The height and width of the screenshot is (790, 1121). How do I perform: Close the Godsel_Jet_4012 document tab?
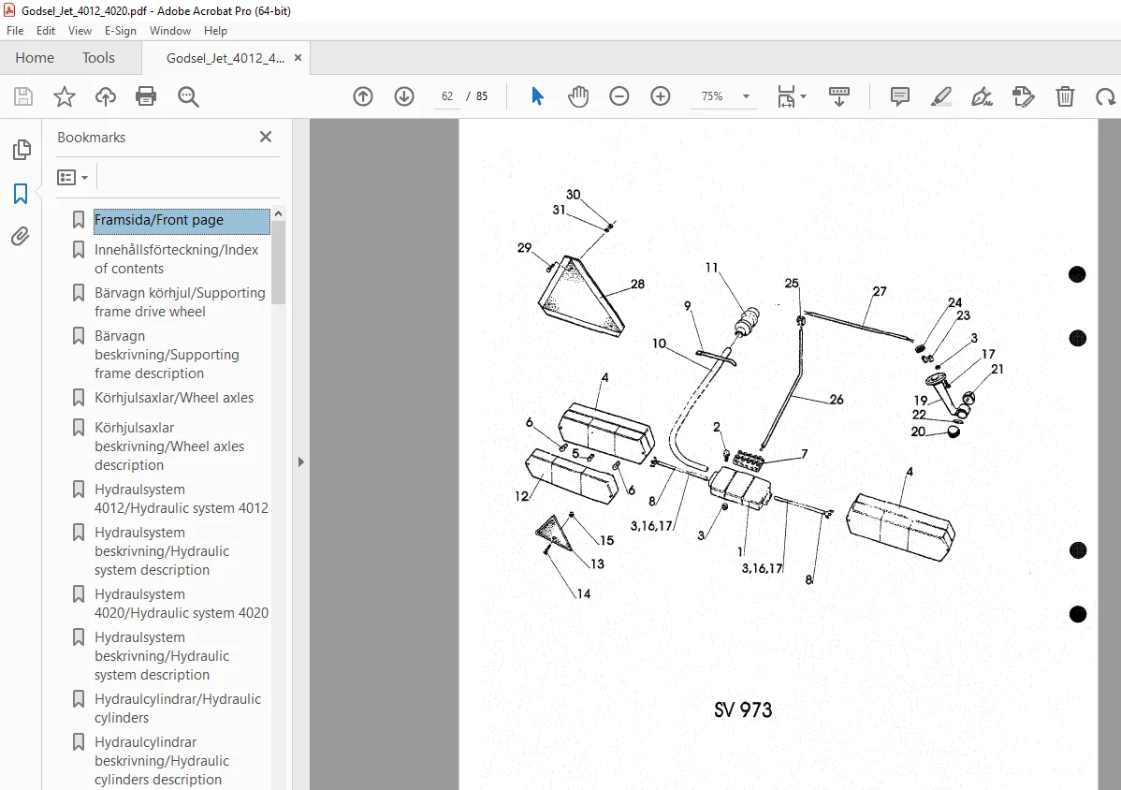click(298, 58)
